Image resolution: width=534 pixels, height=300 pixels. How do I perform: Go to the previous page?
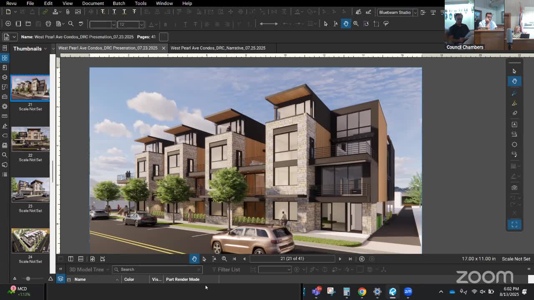pos(244,259)
